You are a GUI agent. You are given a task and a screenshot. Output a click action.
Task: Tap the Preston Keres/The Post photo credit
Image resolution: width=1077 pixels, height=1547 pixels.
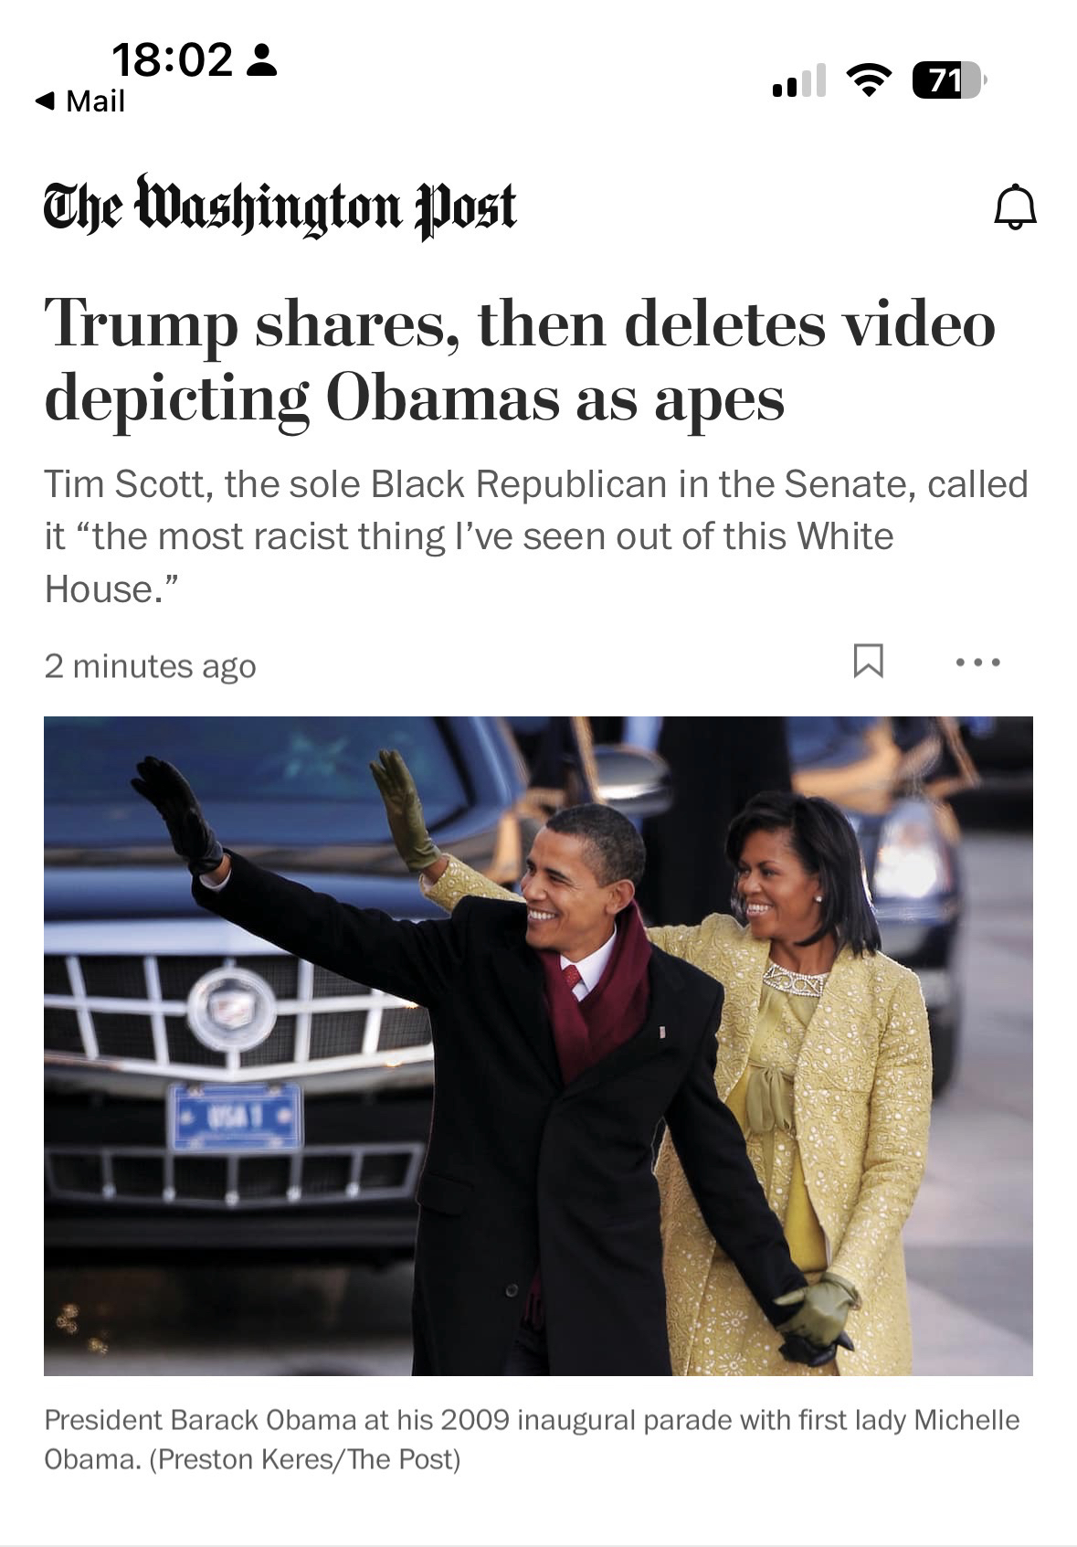pyautogui.click(x=305, y=1459)
